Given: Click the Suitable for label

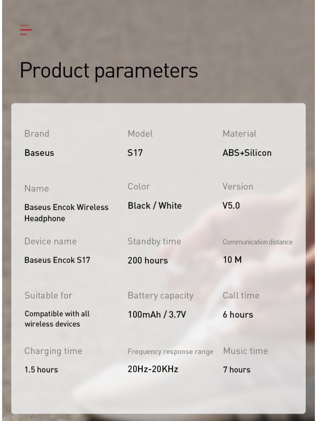Looking at the screenshot, I should tap(48, 296).
